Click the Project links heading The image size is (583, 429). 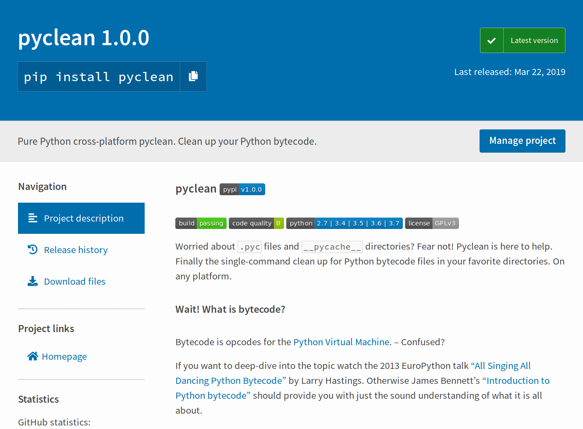coord(46,329)
